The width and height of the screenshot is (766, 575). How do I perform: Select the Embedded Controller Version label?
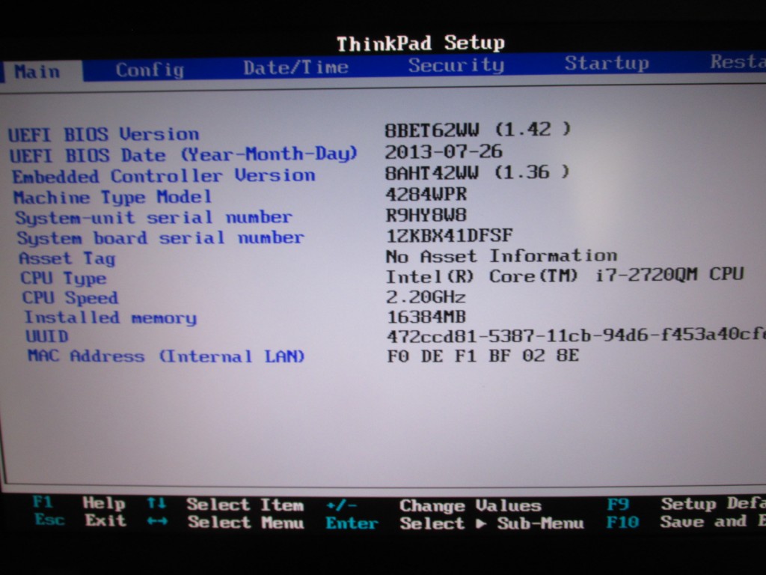(x=164, y=175)
